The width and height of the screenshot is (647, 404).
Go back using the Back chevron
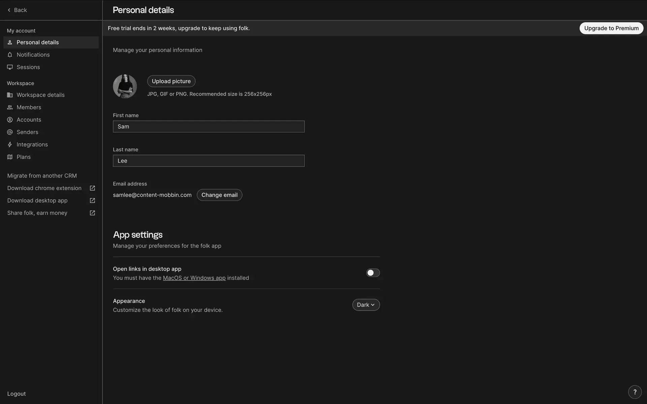[x=9, y=10]
